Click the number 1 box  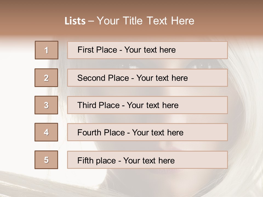tap(47, 50)
